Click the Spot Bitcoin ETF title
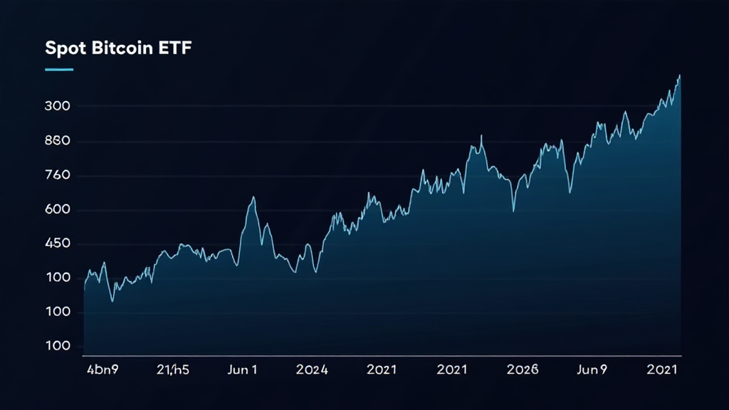Image resolution: width=729 pixels, height=410 pixels. coord(118,48)
